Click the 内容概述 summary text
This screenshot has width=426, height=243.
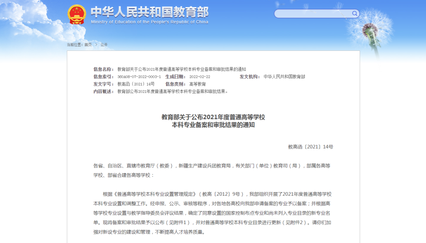tap(173, 91)
